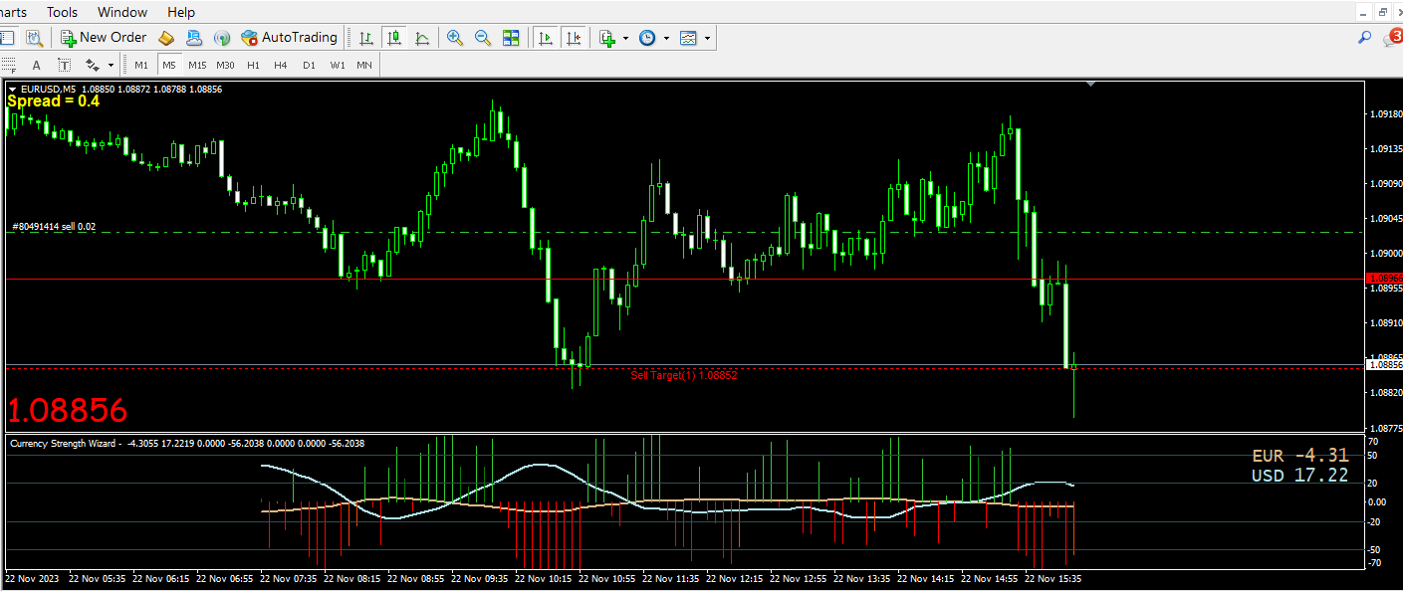Switch timeframe to M15
Viewport: 1403px width, 592px height.
point(197,65)
